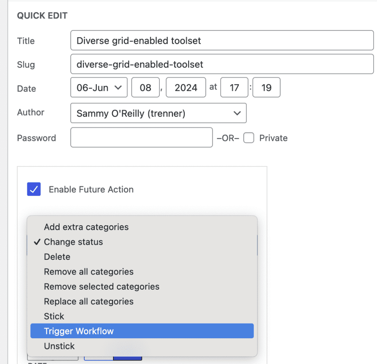Click the Slug text field

pos(222,64)
